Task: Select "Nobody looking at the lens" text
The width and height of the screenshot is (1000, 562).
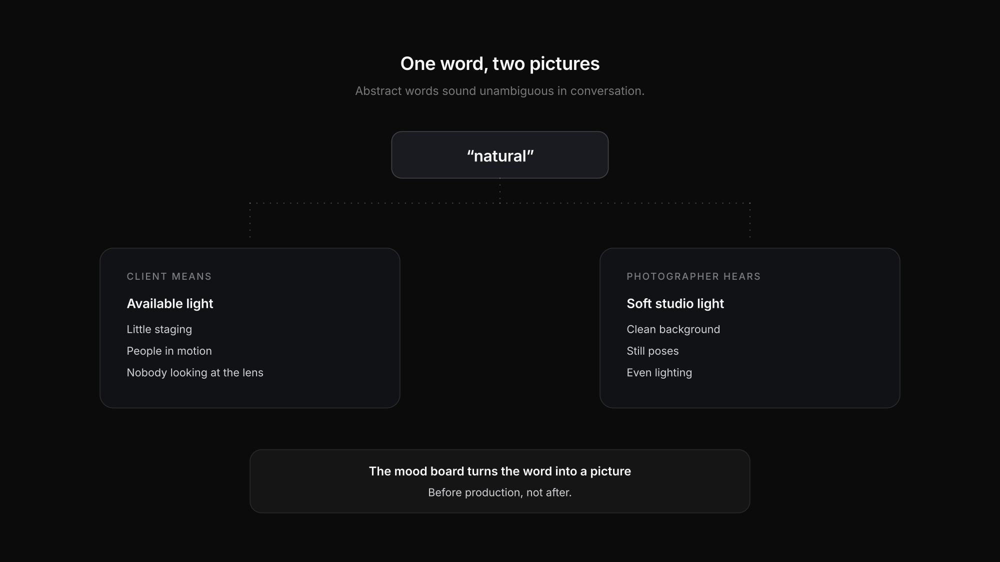Action: click(195, 373)
